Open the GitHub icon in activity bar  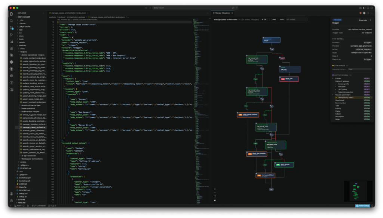[12, 69]
